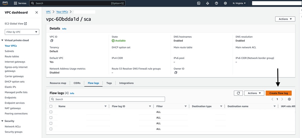This screenshot has width=302, height=138.
Task: Open Network ACLs in the sidebar
Action: (x=12, y=127)
